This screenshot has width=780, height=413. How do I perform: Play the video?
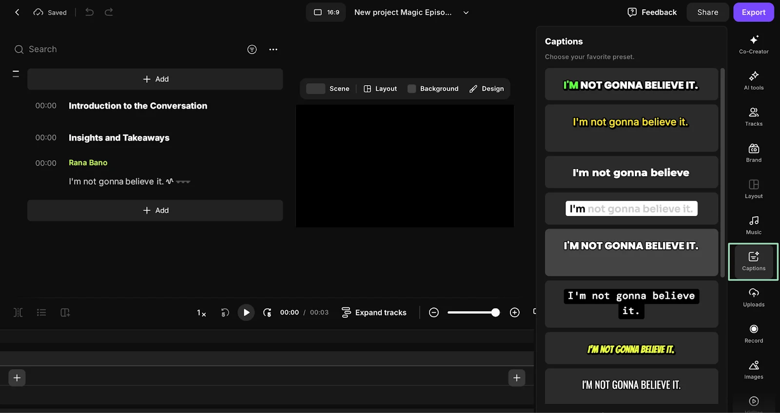pyautogui.click(x=246, y=312)
